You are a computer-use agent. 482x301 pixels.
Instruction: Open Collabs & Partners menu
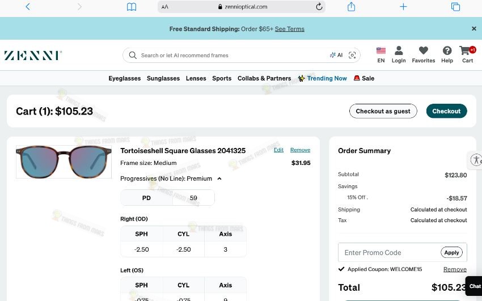click(x=264, y=78)
